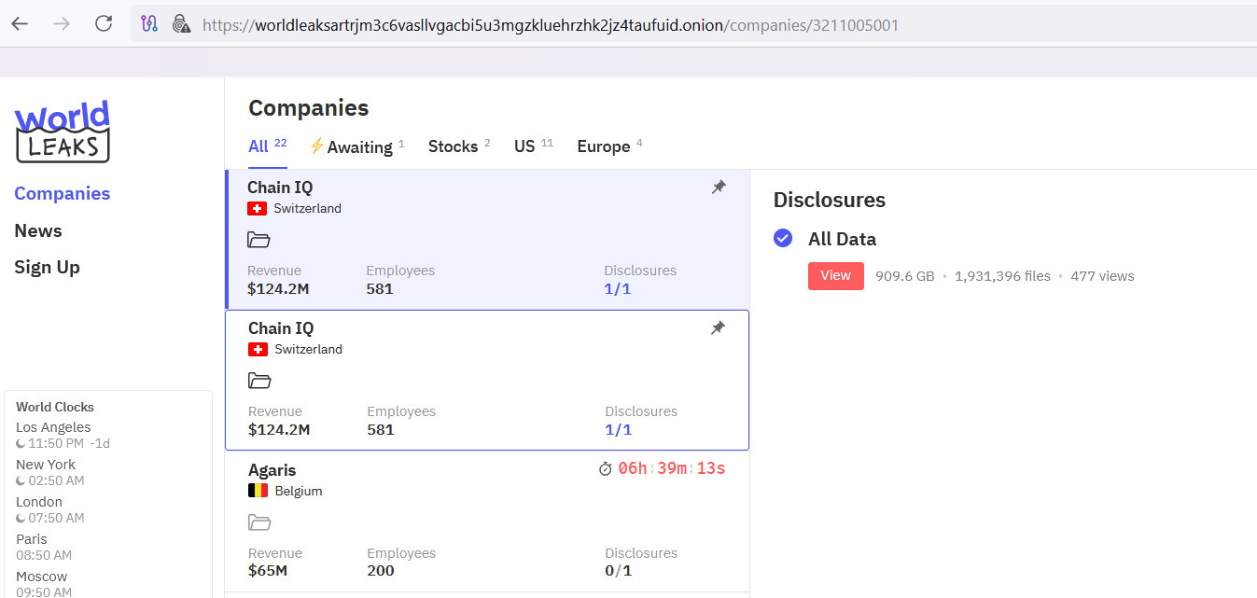Click the browser forward arrow

[x=62, y=24]
